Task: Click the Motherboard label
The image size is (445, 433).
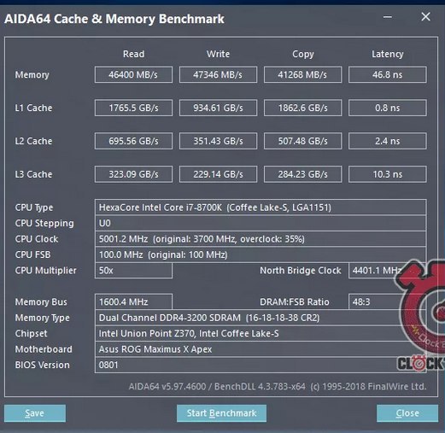Action: [x=44, y=349]
